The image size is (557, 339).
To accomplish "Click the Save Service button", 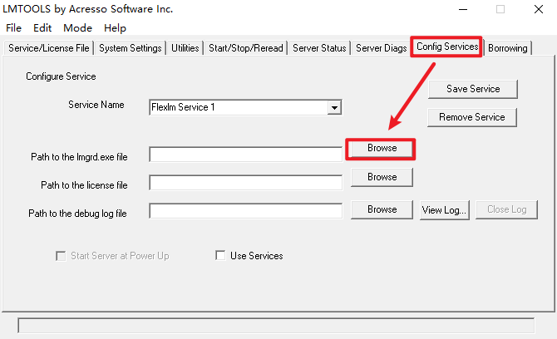I will tap(472, 89).
